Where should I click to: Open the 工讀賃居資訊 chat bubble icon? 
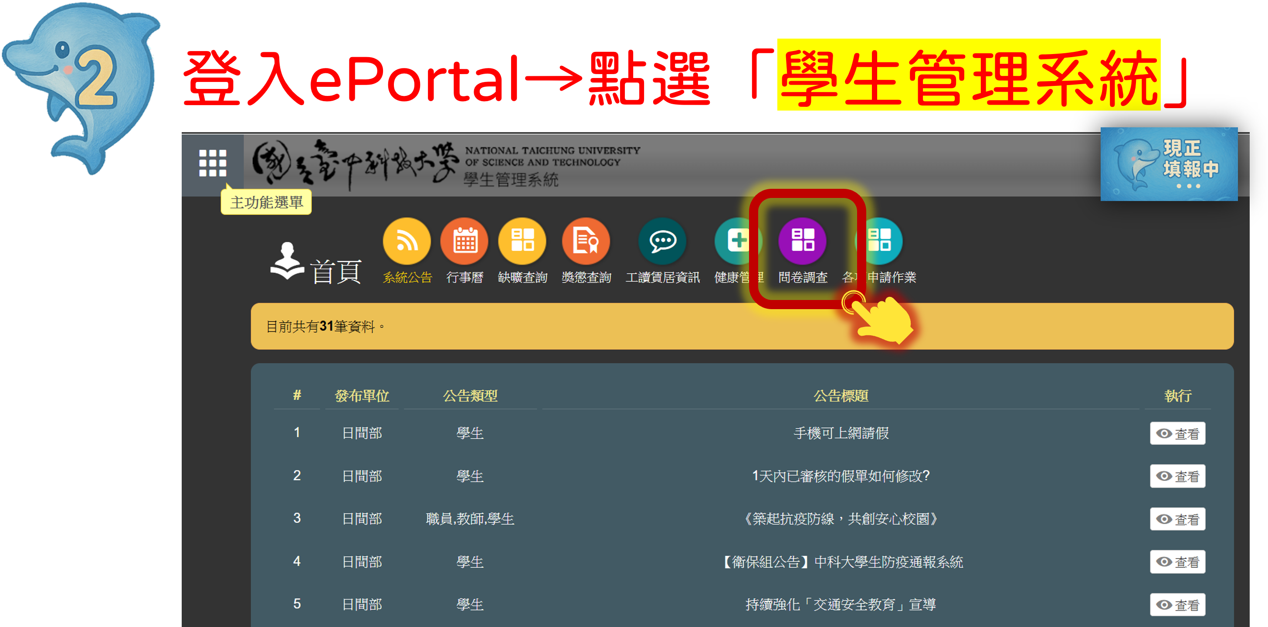tap(663, 241)
